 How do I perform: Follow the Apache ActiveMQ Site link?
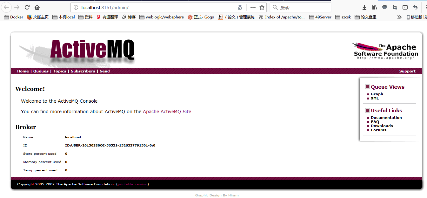tap(167, 112)
